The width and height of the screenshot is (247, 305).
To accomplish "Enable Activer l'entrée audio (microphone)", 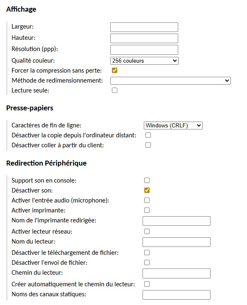I will (147, 200).
